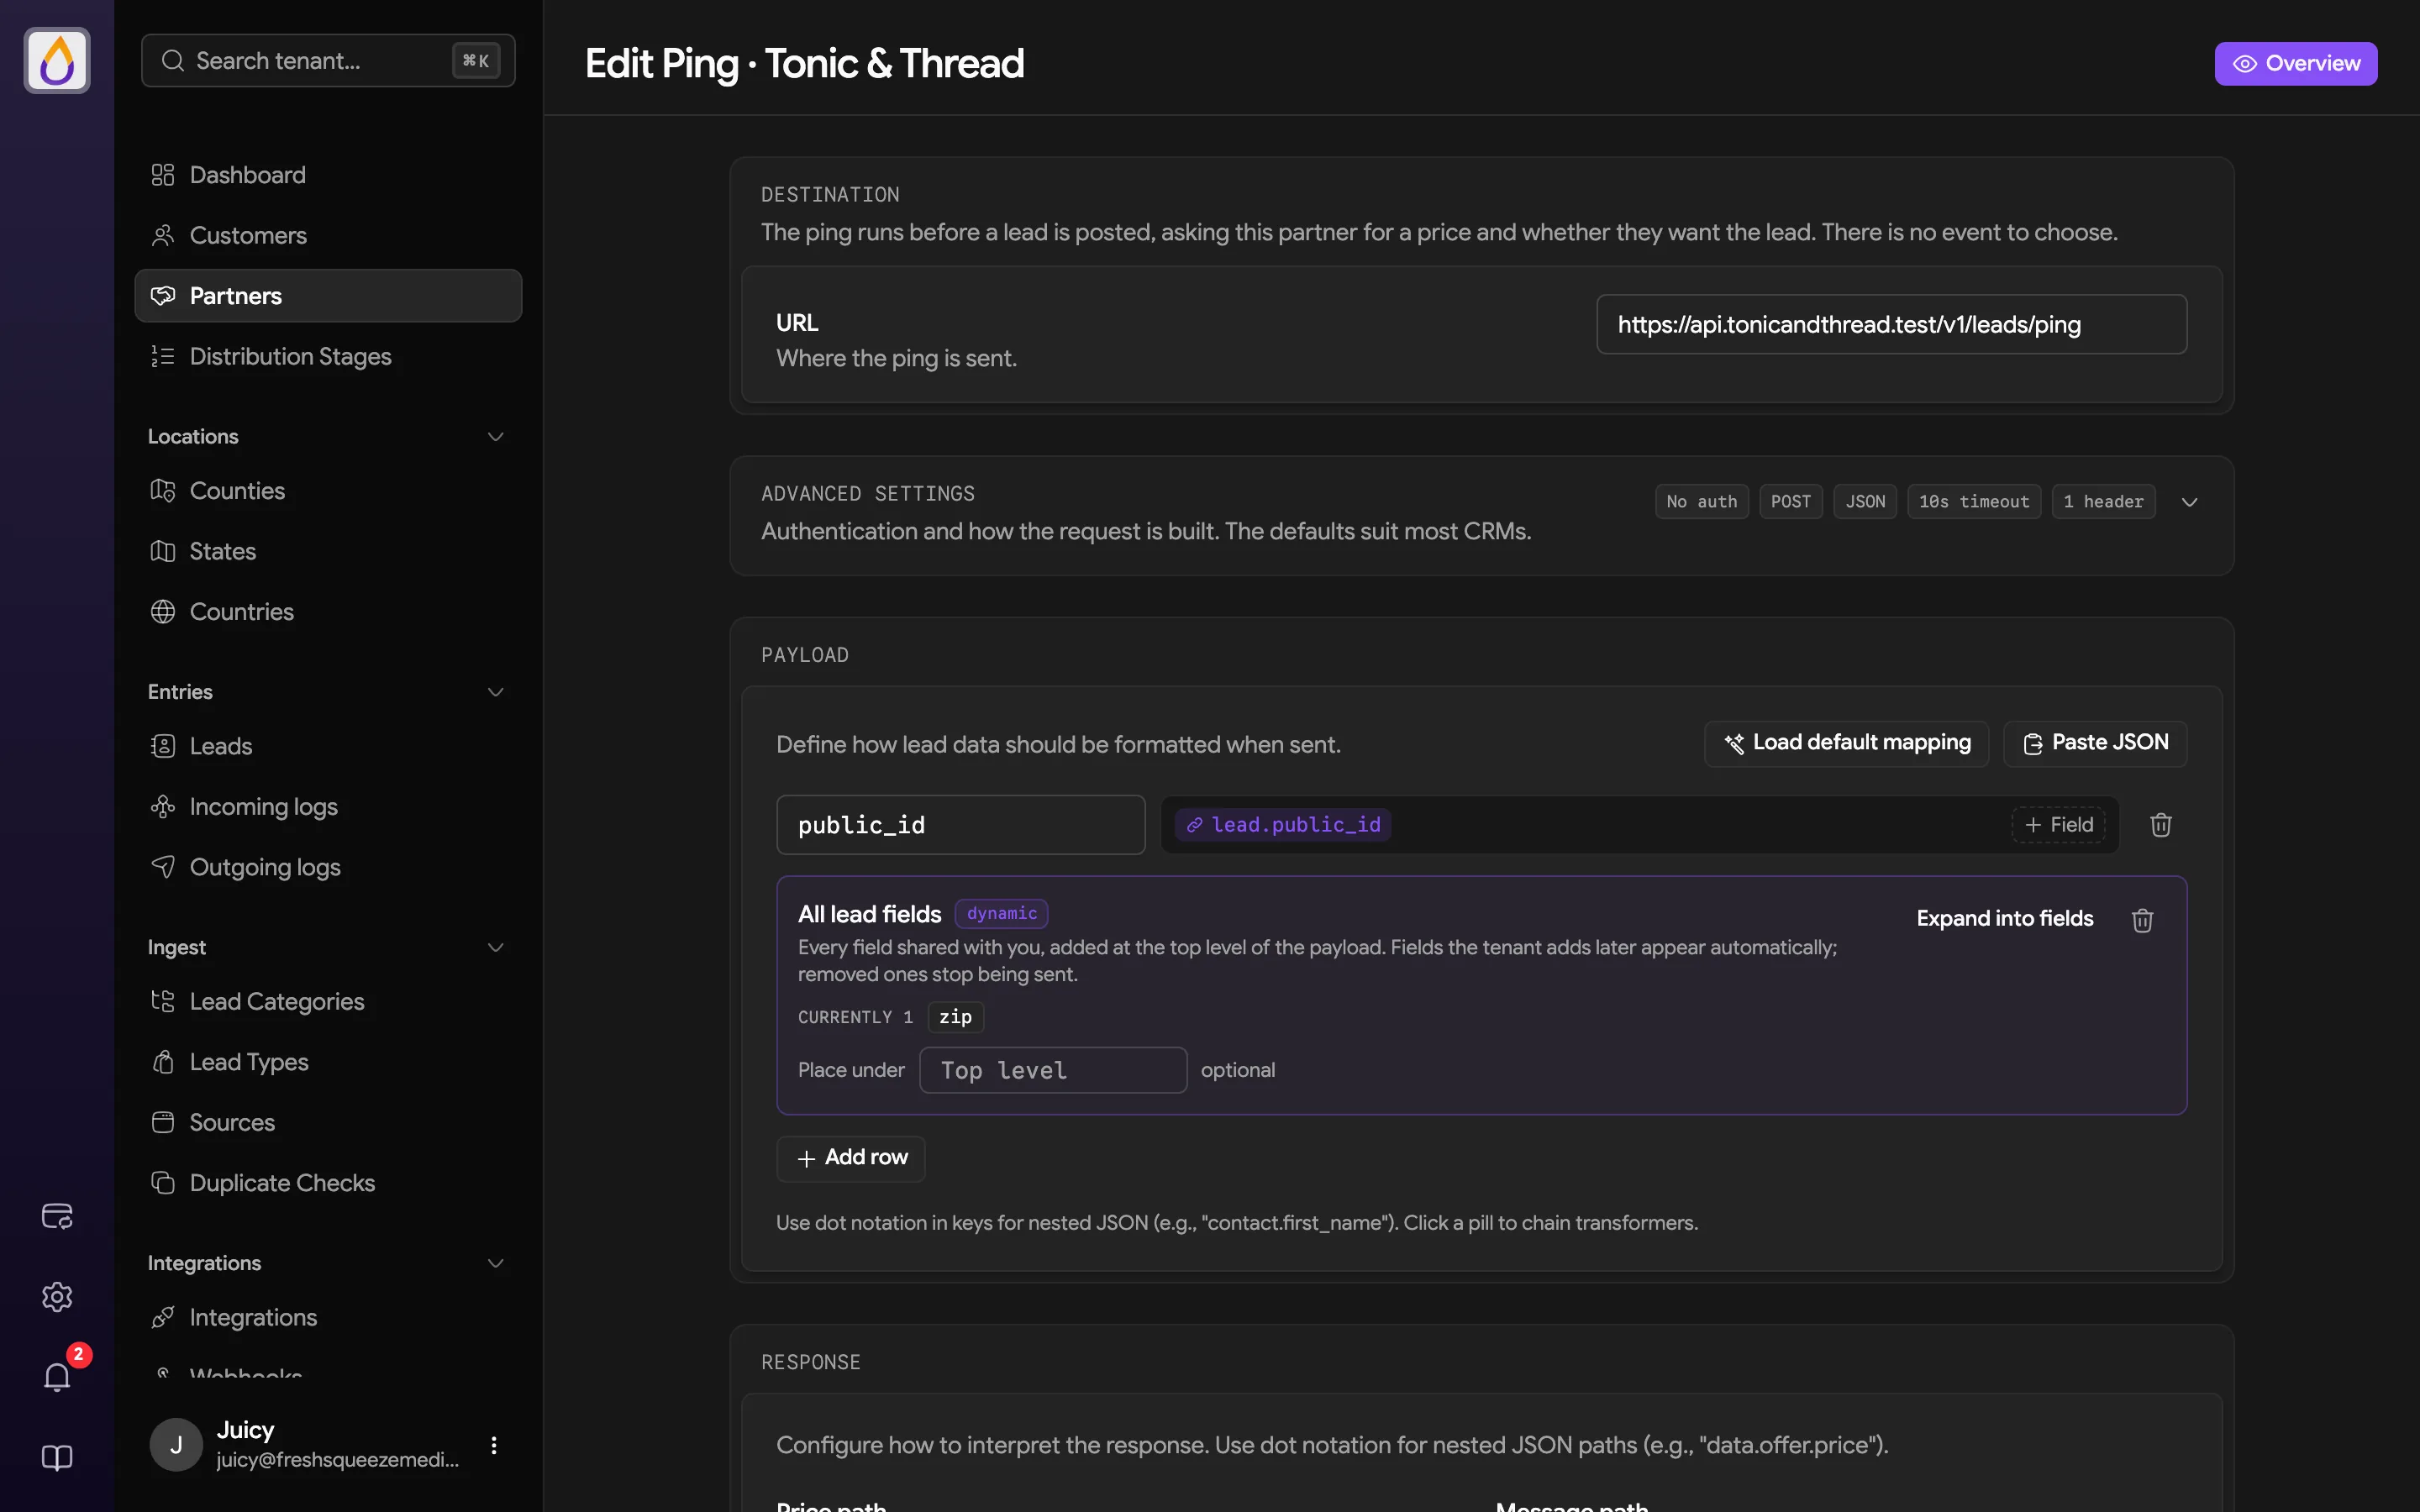Collapse the Ingest section
The width and height of the screenshot is (2420, 1512).
(495, 948)
